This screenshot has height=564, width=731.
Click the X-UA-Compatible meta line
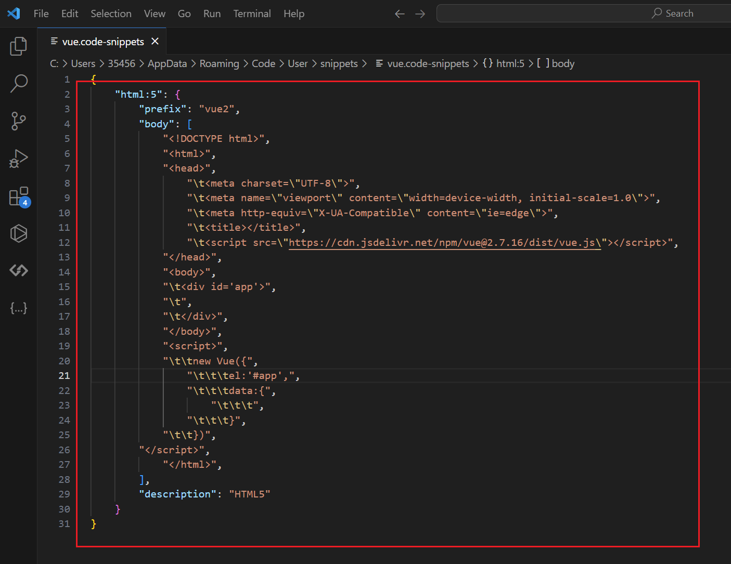[x=369, y=213]
